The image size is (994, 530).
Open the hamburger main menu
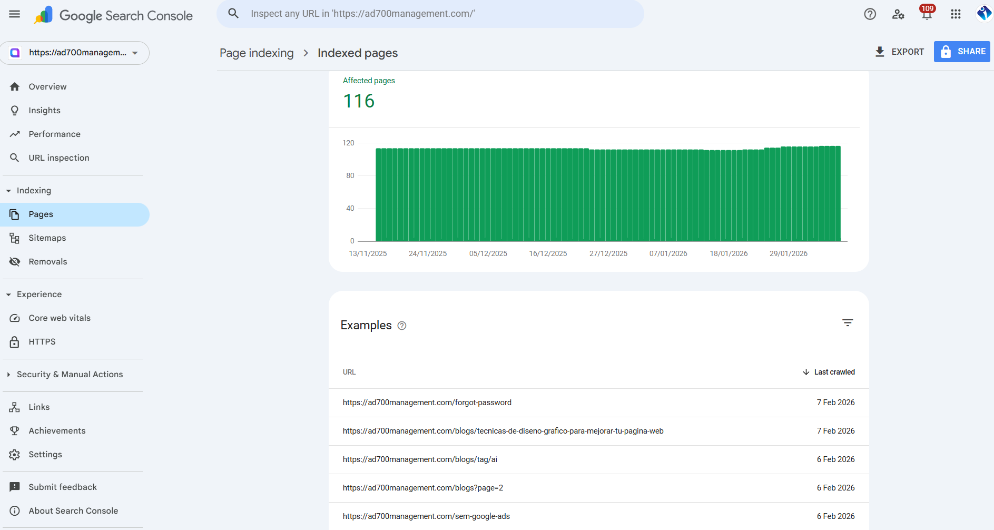14,14
